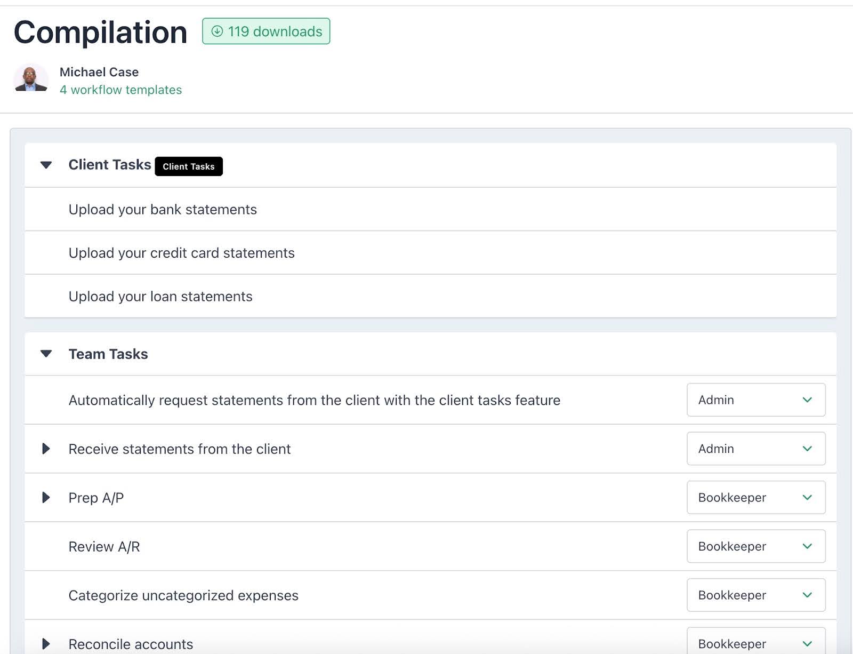Click the 119 downloads badge
This screenshot has width=853, height=654.
click(266, 31)
